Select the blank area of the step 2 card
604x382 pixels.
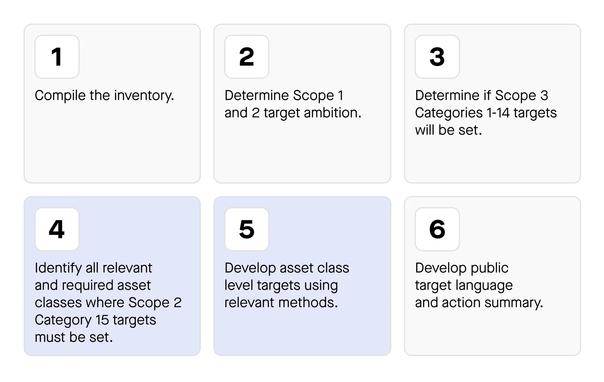tap(302, 151)
